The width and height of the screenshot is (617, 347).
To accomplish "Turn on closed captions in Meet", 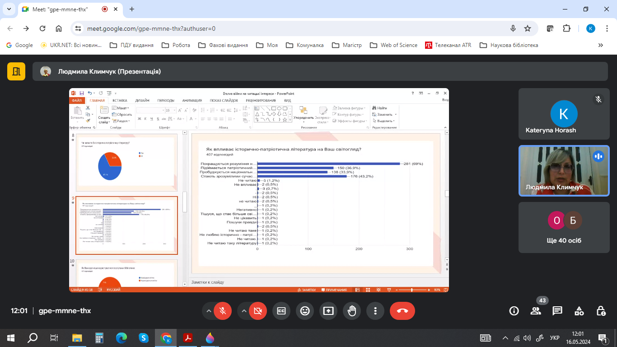I will [281, 311].
